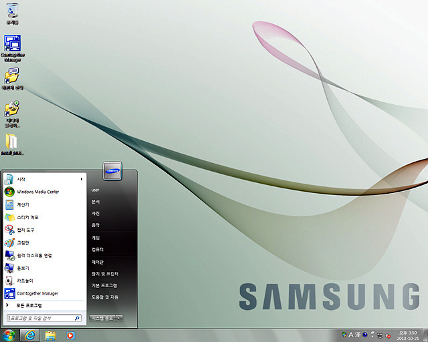Screen dimensions: 428x342
Task: Open the media player folder shortcut on desktop
Action: (x=12, y=114)
